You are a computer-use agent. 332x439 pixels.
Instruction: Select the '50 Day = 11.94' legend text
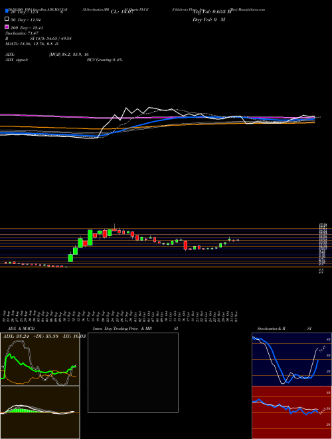click(x=27, y=19)
